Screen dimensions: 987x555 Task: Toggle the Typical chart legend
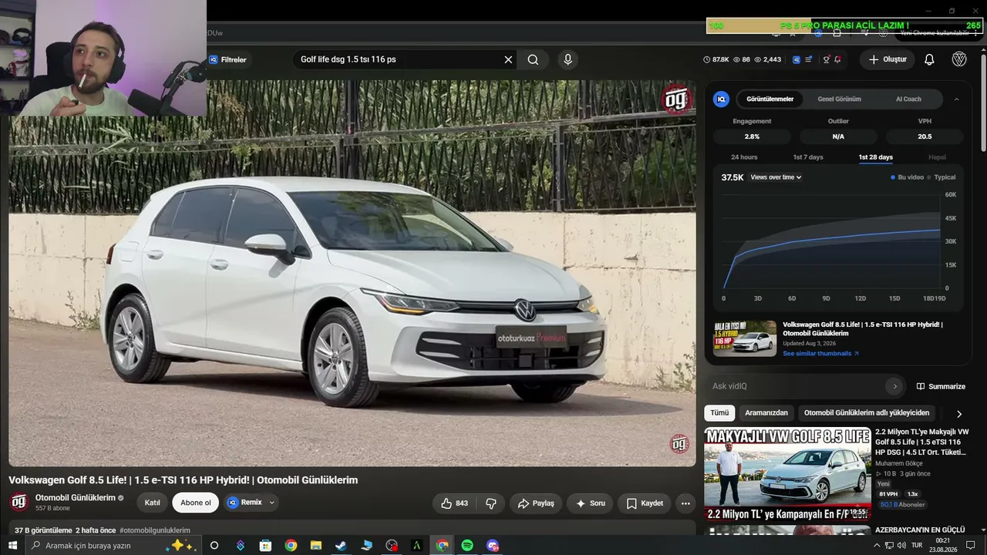[942, 177]
